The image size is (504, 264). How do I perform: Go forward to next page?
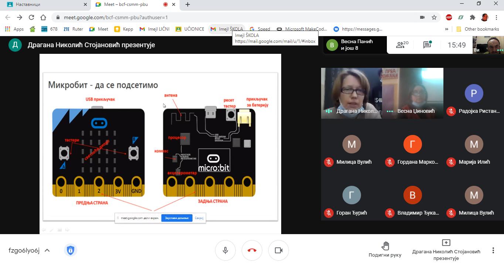point(20,17)
